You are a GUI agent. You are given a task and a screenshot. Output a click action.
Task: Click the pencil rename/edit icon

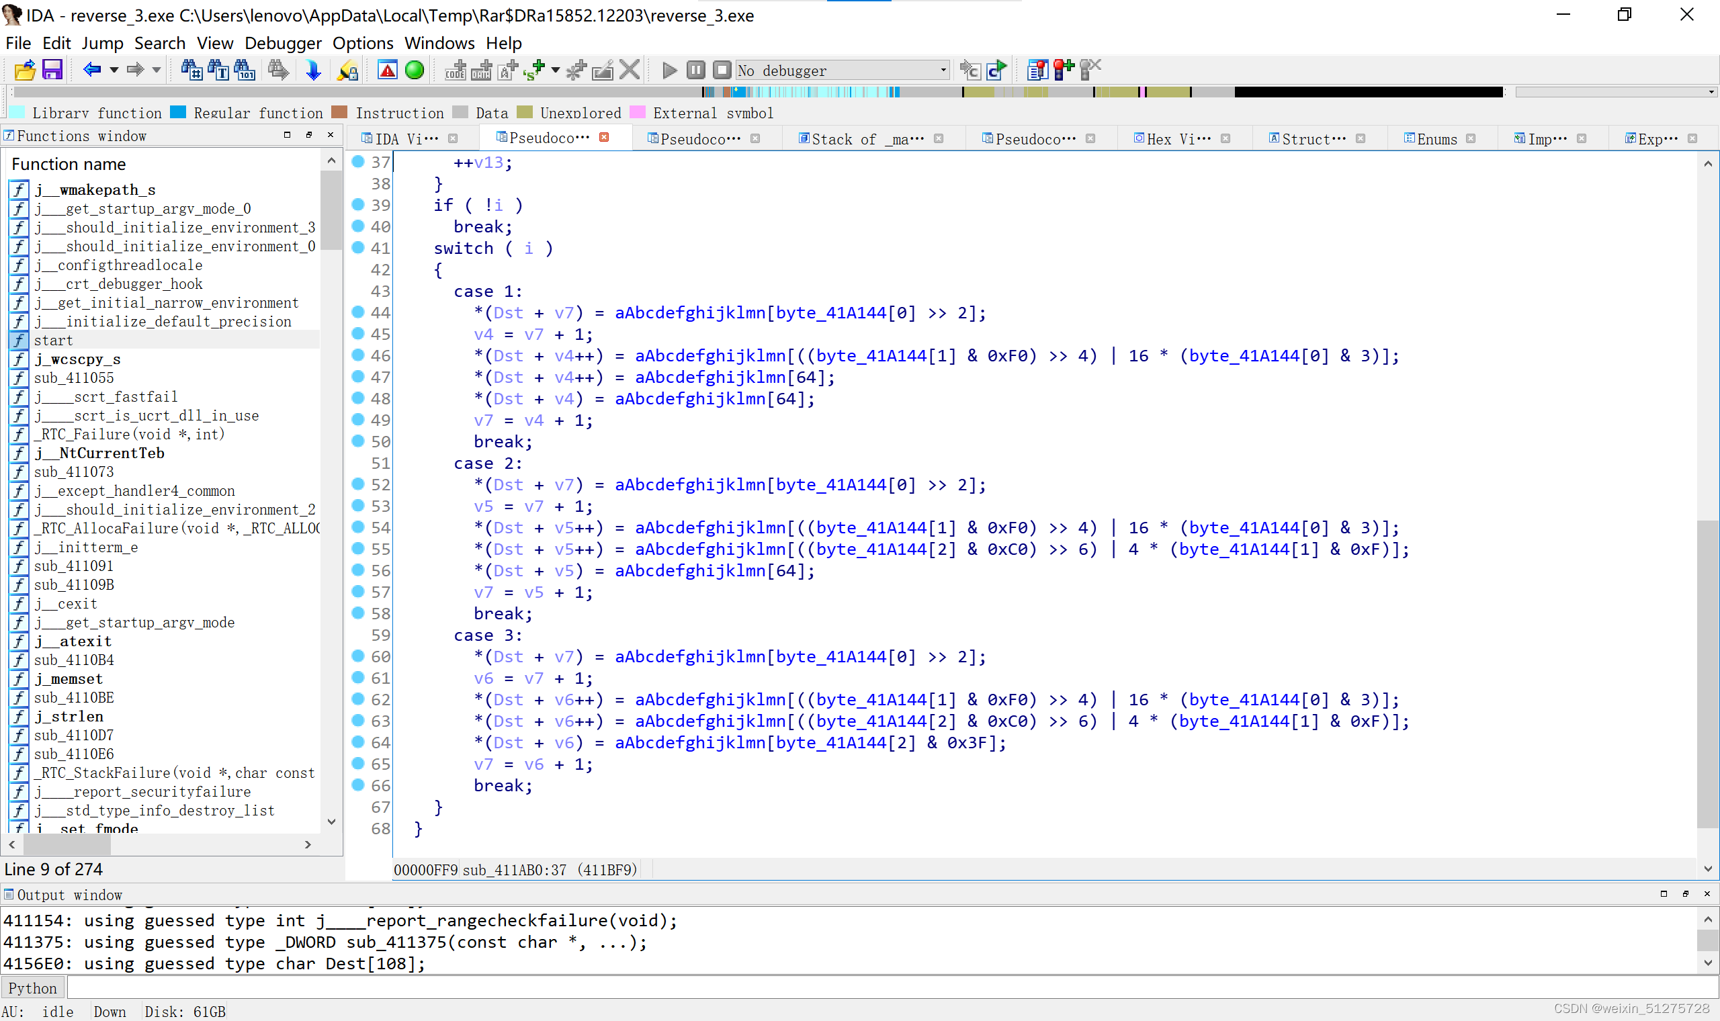click(x=603, y=70)
